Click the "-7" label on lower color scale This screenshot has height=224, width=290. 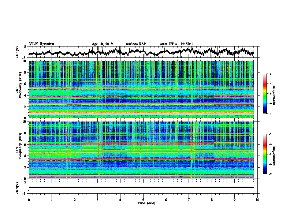coord(270,174)
